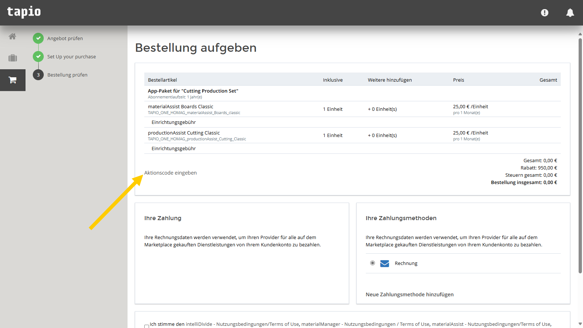
Task: Click productionAssist Cutting Classic item
Action: point(184,133)
